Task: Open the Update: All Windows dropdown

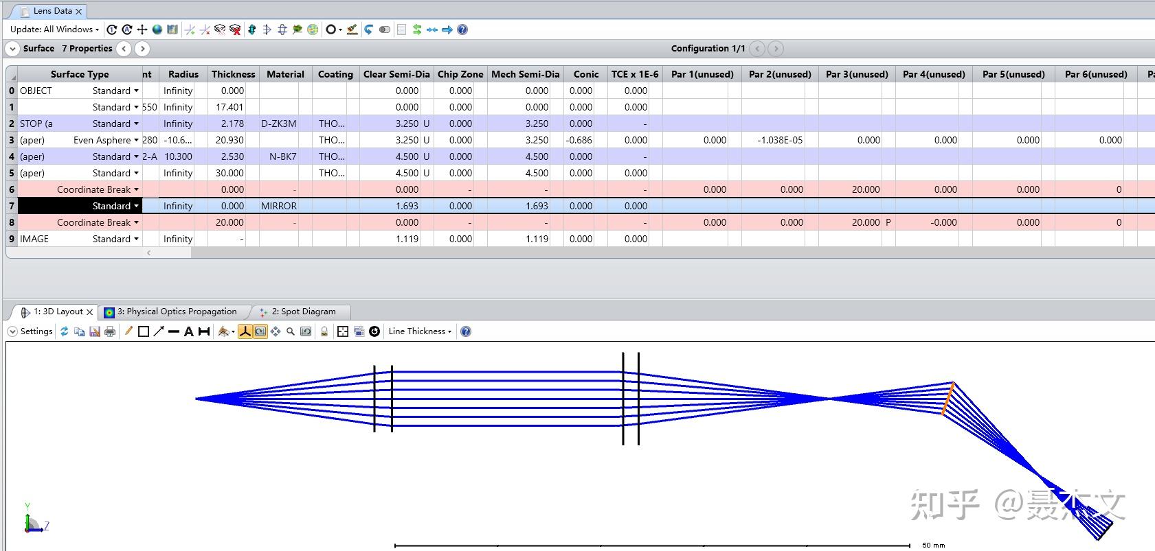Action: coord(55,30)
